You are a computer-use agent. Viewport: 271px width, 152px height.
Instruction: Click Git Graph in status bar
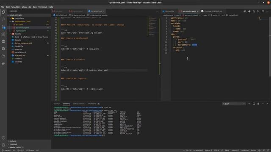30,150
